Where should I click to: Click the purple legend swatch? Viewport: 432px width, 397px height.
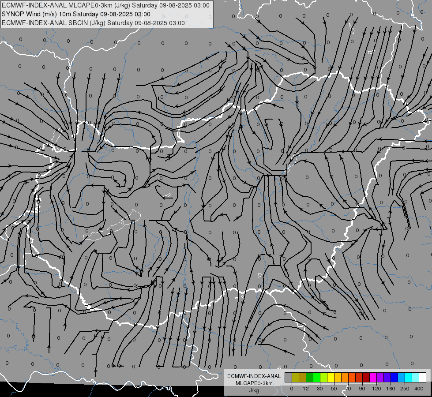pos(380,377)
